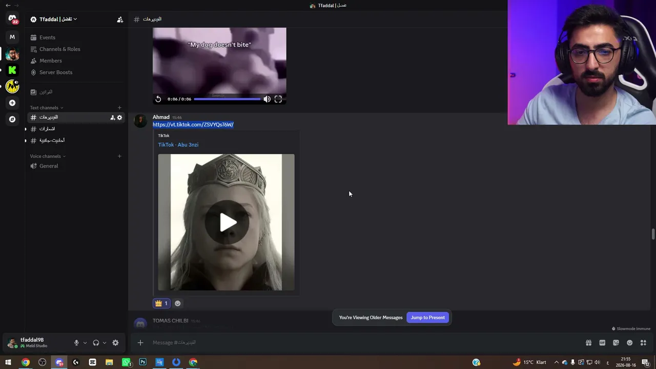Screen dimensions: 656x369
Task: Open the Members list
Action: coord(76,61)
